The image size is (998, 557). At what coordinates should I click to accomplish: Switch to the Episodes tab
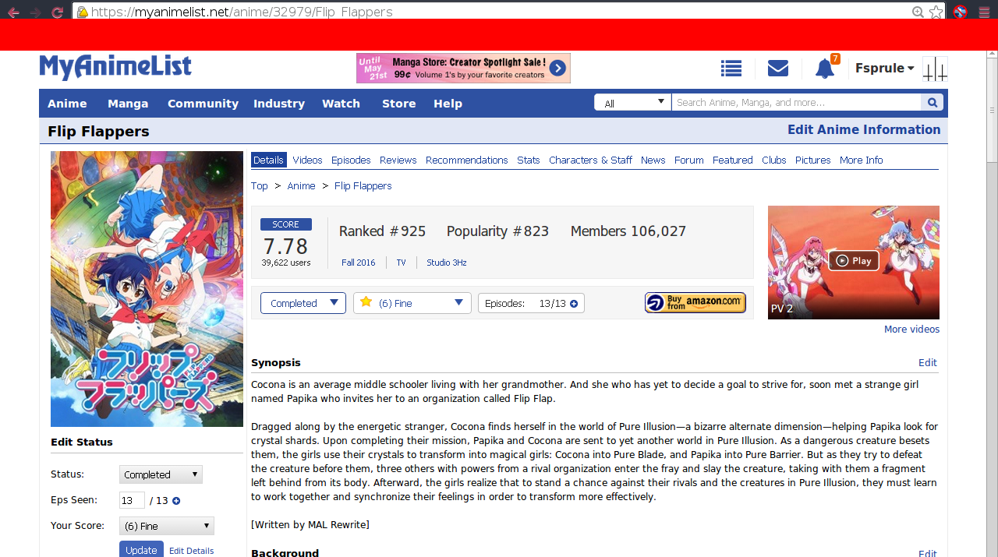(351, 160)
